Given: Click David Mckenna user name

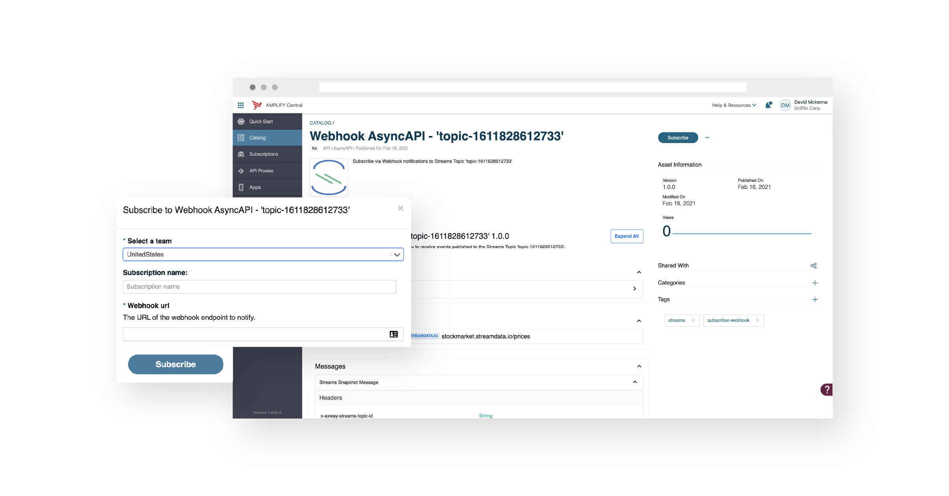Looking at the screenshot, I should pos(811,102).
